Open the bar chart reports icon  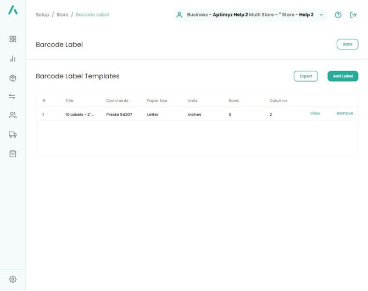tap(13, 59)
